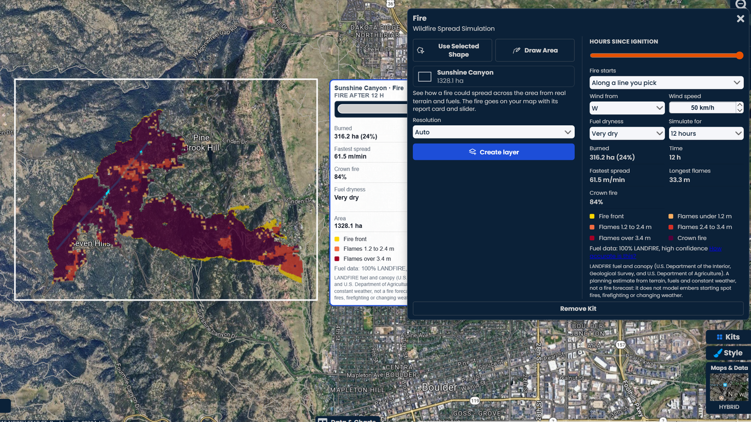Viewport: 751px width, 422px height.
Task: Click the Hybrid basemap thumbnail
Action: (x=729, y=387)
